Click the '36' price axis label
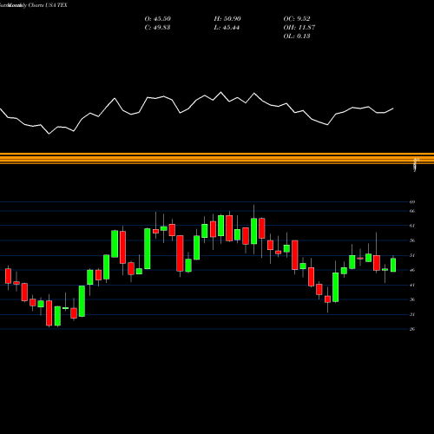Screen dimensions: 434x434 coord(412,299)
